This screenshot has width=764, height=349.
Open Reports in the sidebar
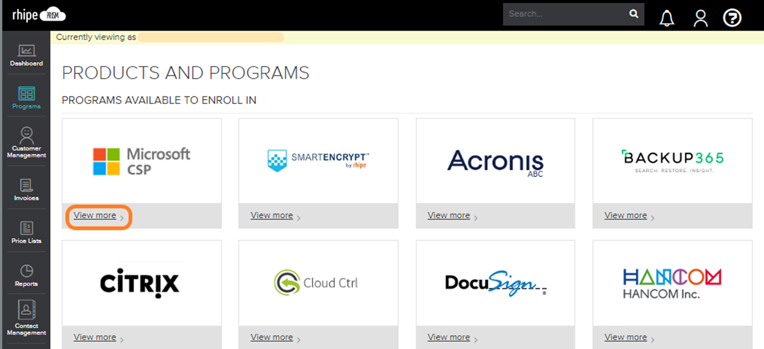pyautogui.click(x=26, y=276)
